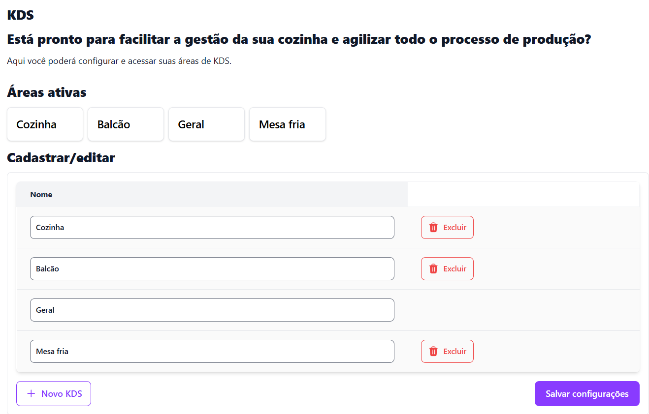Click the trash icon in the Balcão row

(433, 268)
